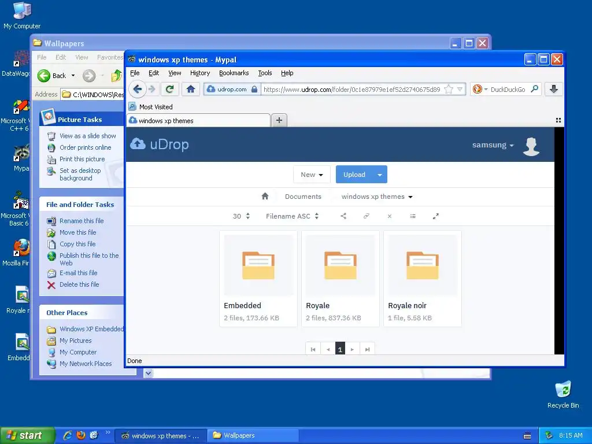This screenshot has width=592, height=444.
Task: Go to previous page arrow
Action: click(328, 349)
